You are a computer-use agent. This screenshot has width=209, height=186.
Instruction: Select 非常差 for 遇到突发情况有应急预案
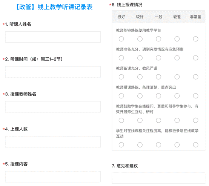[195, 58]
